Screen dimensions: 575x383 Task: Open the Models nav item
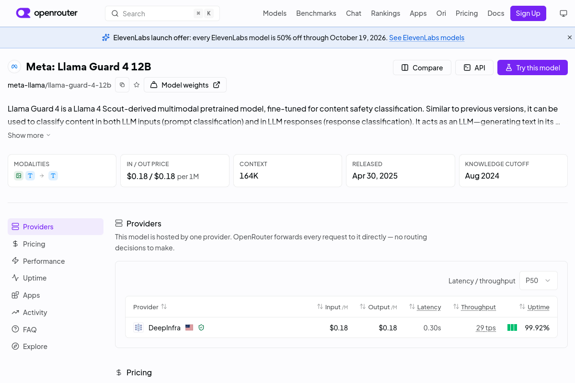point(275,13)
